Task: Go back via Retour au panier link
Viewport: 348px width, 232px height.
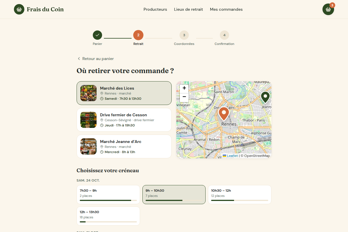Action: (95, 59)
